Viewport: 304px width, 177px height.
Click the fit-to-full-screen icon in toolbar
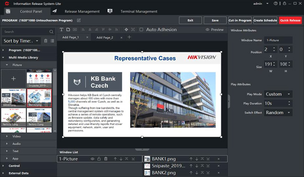click(x=133, y=29)
